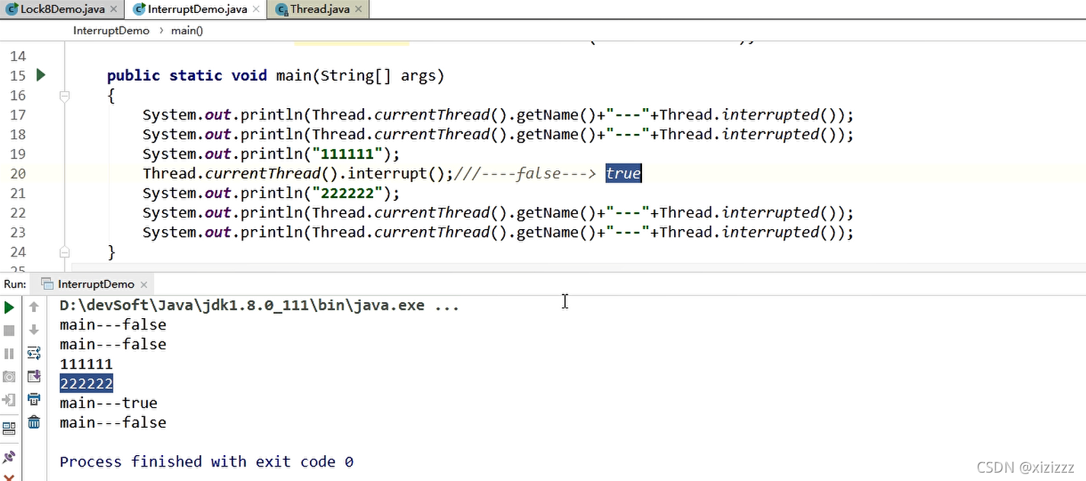The width and height of the screenshot is (1086, 481).
Task: Click the Pause output icon
Action: (x=9, y=354)
